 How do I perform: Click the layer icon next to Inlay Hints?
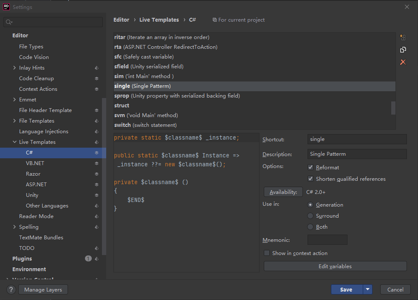click(97, 68)
